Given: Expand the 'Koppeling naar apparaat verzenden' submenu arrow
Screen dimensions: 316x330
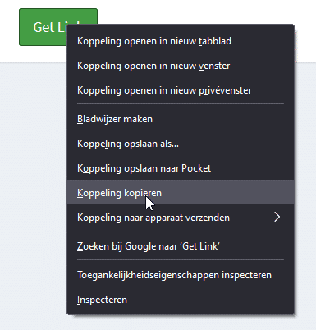Looking at the screenshot, I should tap(277, 218).
